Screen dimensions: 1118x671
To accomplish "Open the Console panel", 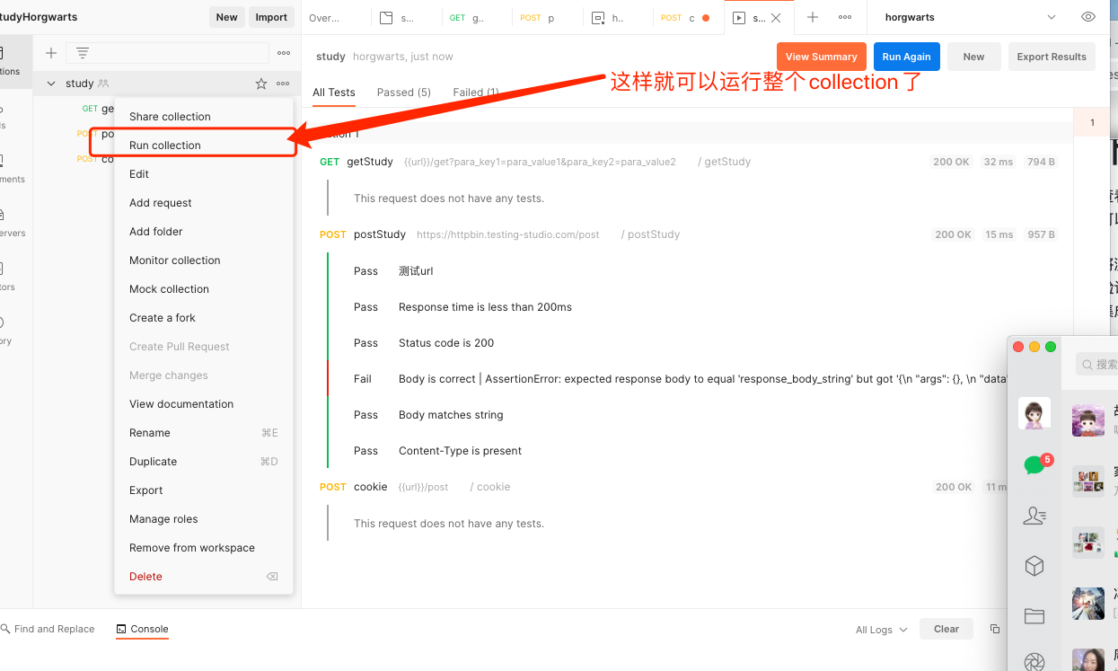I will click(x=142, y=629).
